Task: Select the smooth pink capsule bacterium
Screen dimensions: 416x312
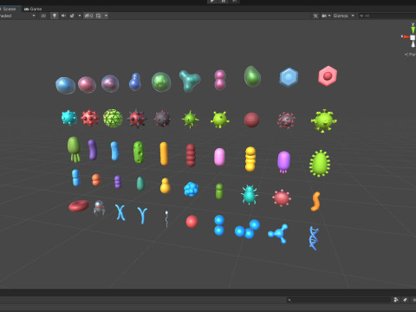Action: point(219,157)
